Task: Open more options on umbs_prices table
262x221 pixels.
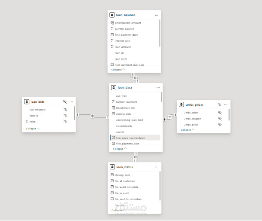Action: [x=226, y=104]
